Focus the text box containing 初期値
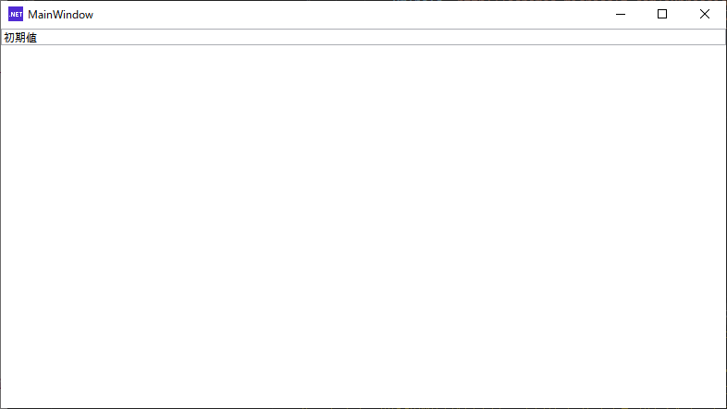The width and height of the screenshot is (727, 409). coord(363,37)
